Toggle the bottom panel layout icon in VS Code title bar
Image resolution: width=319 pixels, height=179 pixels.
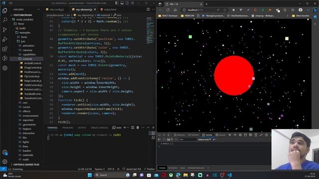click(x=122, y=3)
